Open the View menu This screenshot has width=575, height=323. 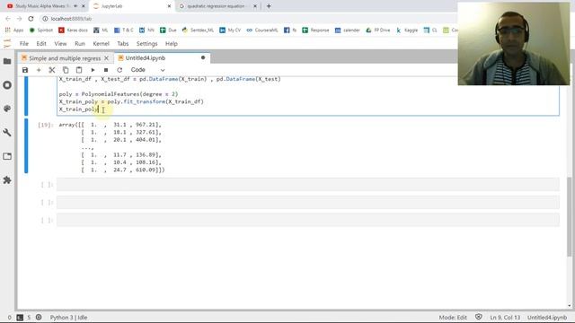(60, 44)
